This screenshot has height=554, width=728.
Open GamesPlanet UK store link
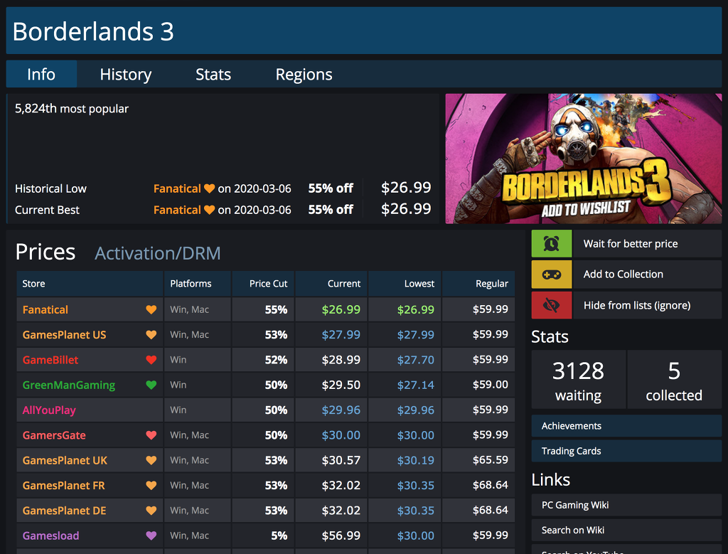(x=65, y=460)
